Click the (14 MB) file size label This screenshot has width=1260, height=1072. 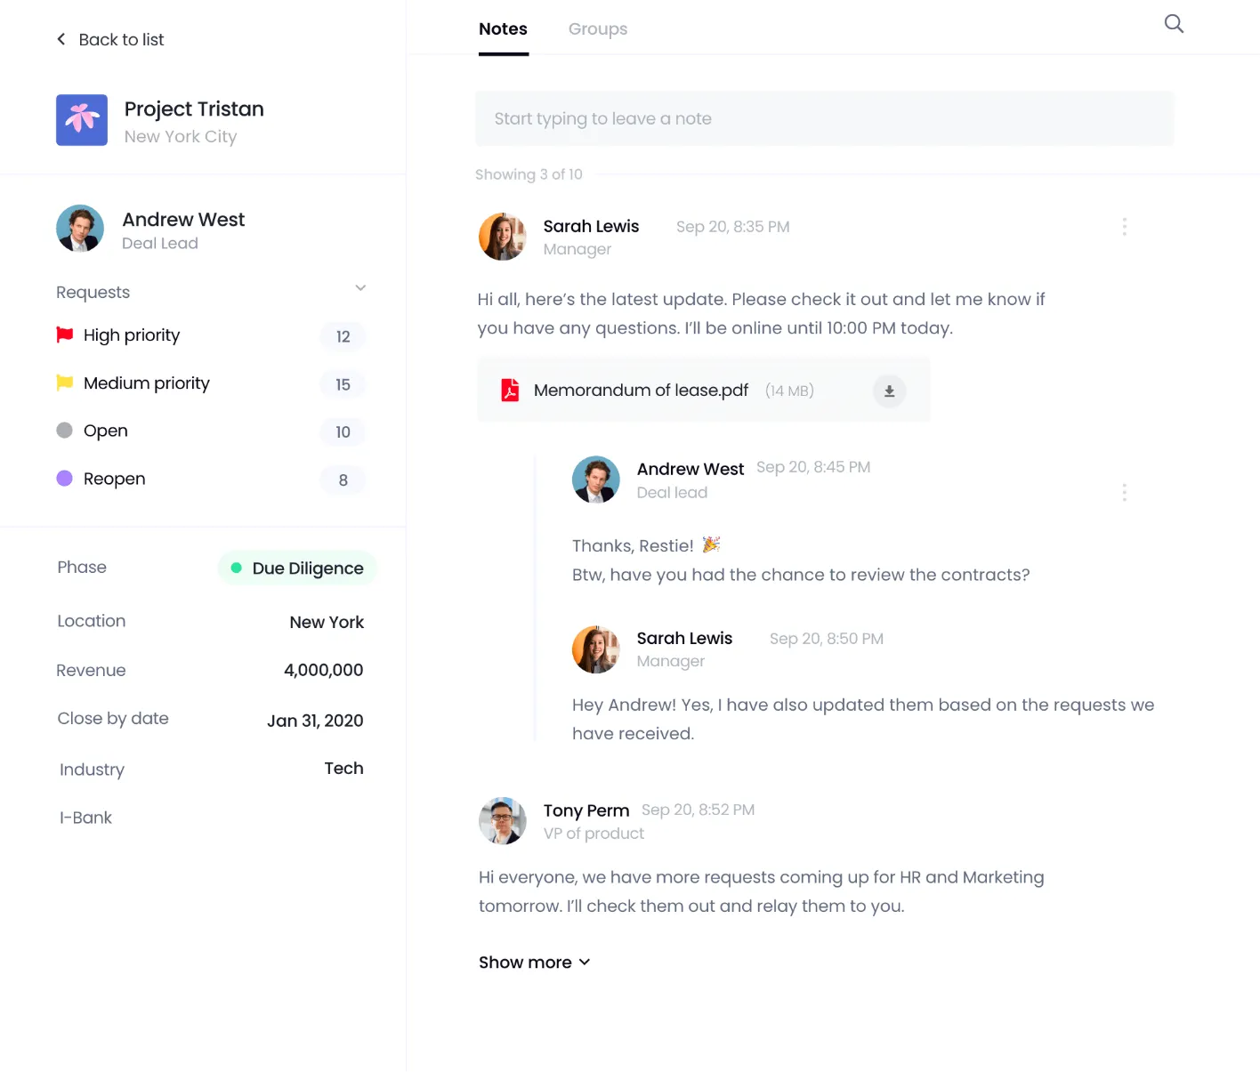click(789, 391)
